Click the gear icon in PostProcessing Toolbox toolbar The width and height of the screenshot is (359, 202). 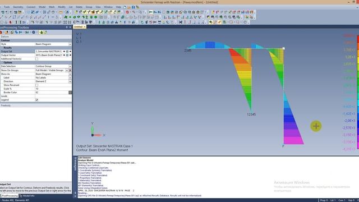tap(34, 33)
